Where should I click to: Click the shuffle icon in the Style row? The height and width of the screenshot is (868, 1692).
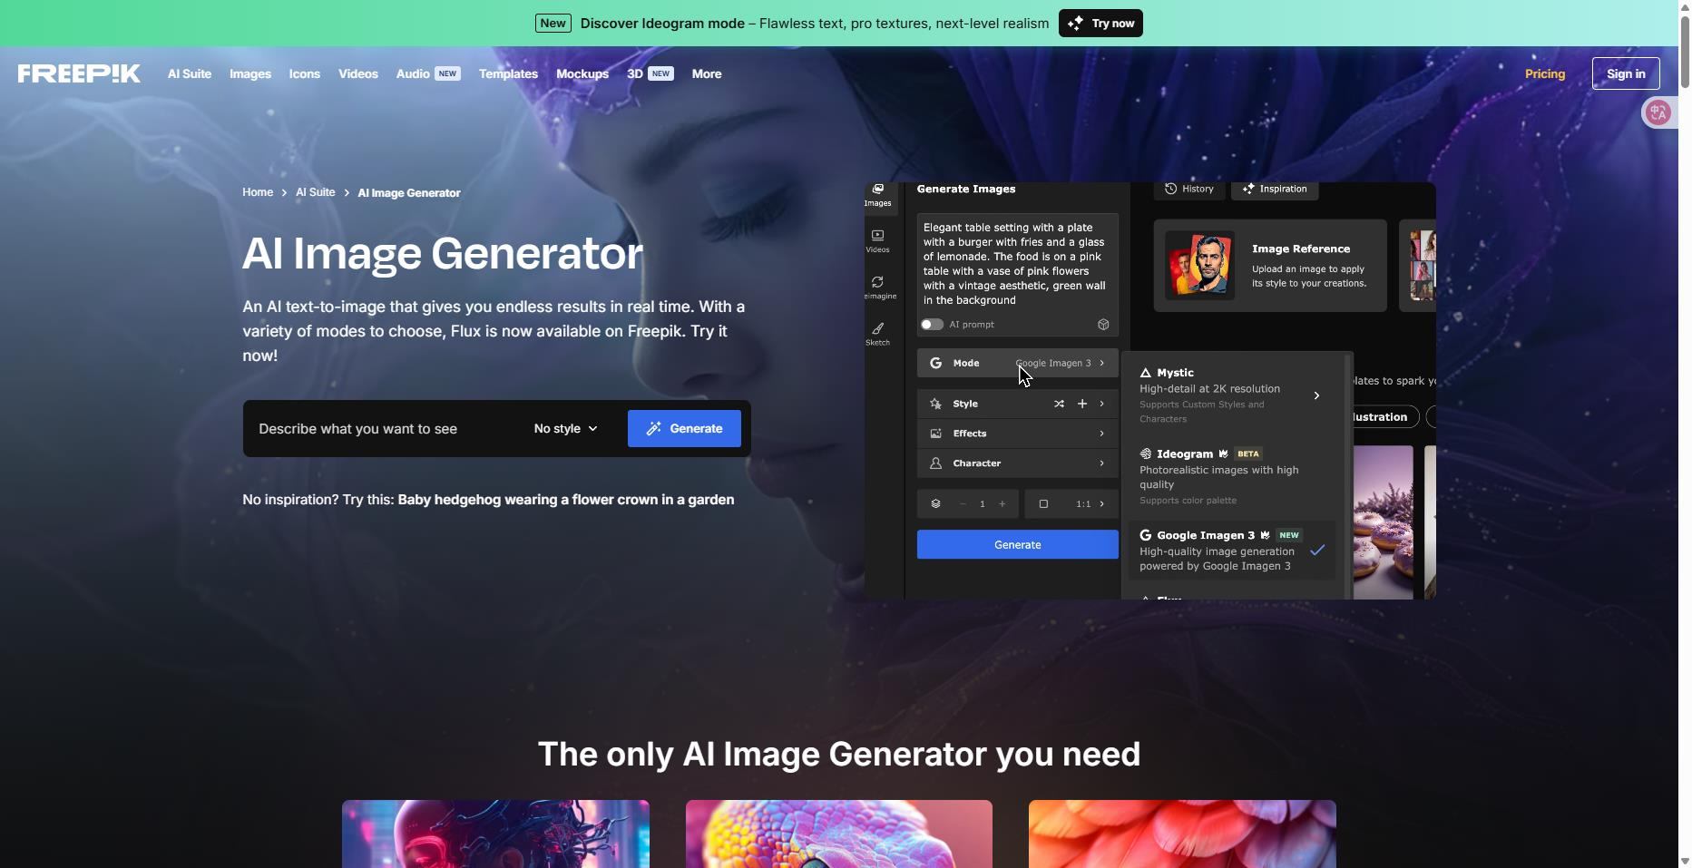(1059, 404)
